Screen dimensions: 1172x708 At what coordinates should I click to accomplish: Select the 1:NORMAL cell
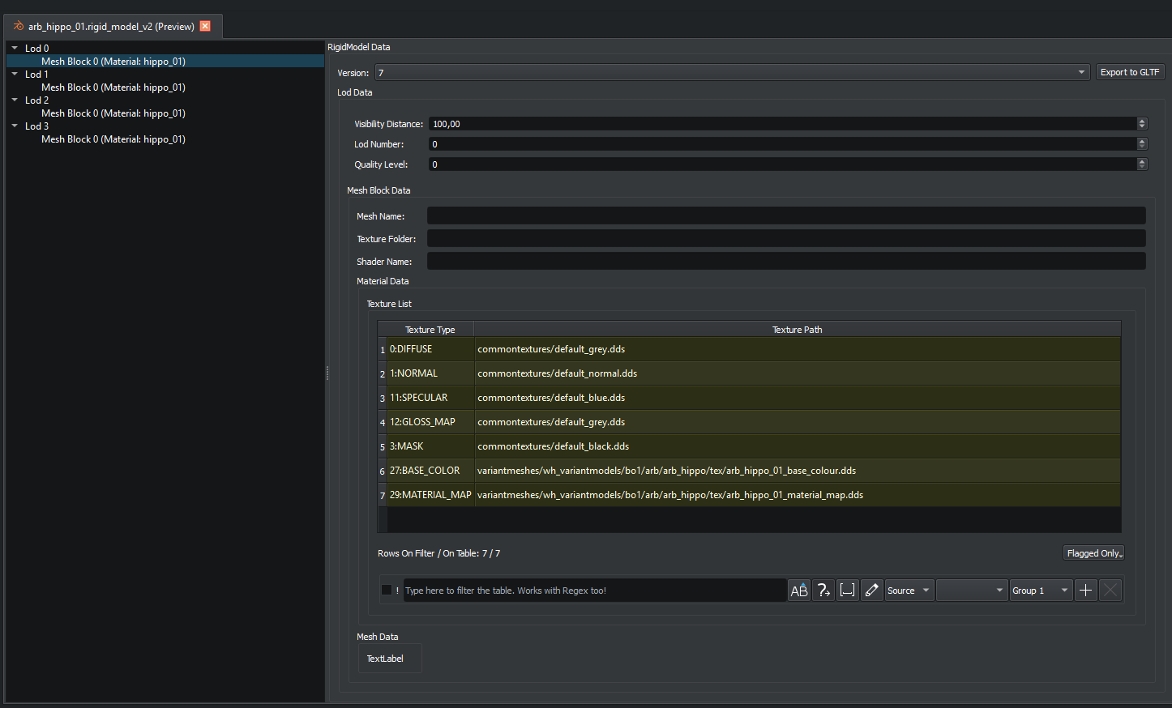(430, 373)
